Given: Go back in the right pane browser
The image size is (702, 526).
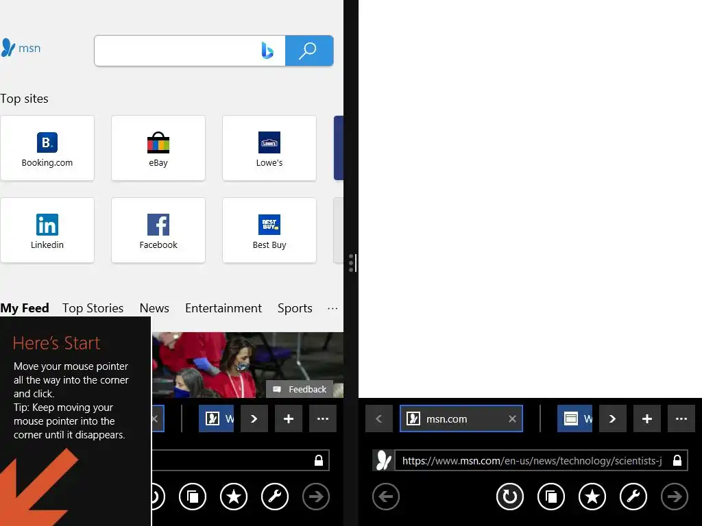Looking at the screenshot, I should (x=385, y=497).
